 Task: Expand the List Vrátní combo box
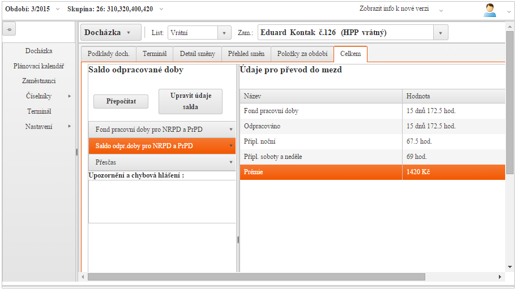click(x=225, y=33)
